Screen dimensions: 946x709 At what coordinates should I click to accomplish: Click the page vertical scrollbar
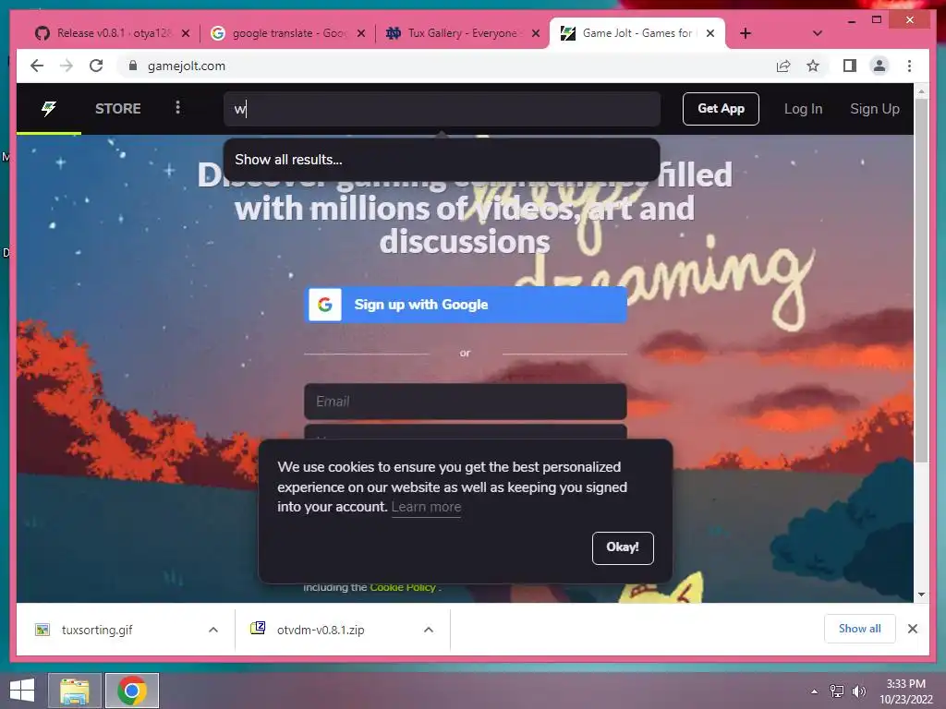pos(921,281)
